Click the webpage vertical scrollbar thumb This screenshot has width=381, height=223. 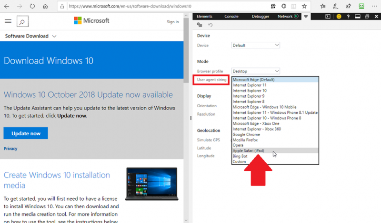point(186,51)
